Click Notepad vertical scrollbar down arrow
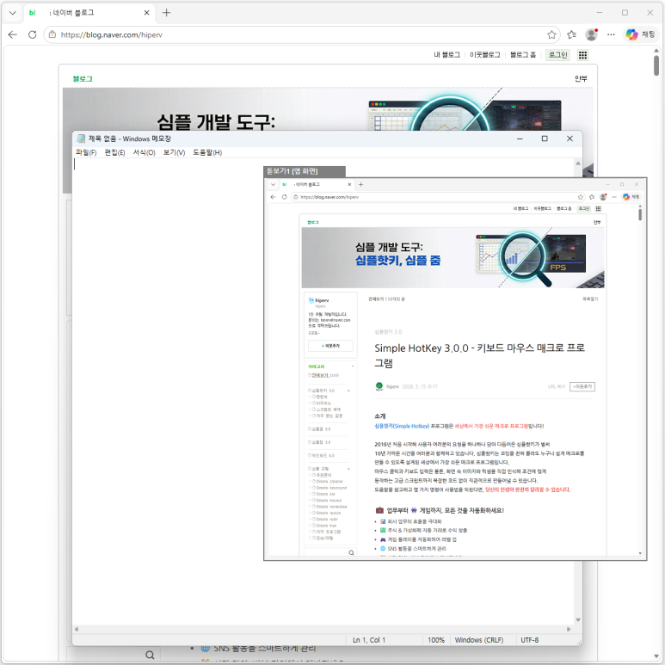Image resolution: width=665 pixels, height=665 pixels. pos(577,620)
